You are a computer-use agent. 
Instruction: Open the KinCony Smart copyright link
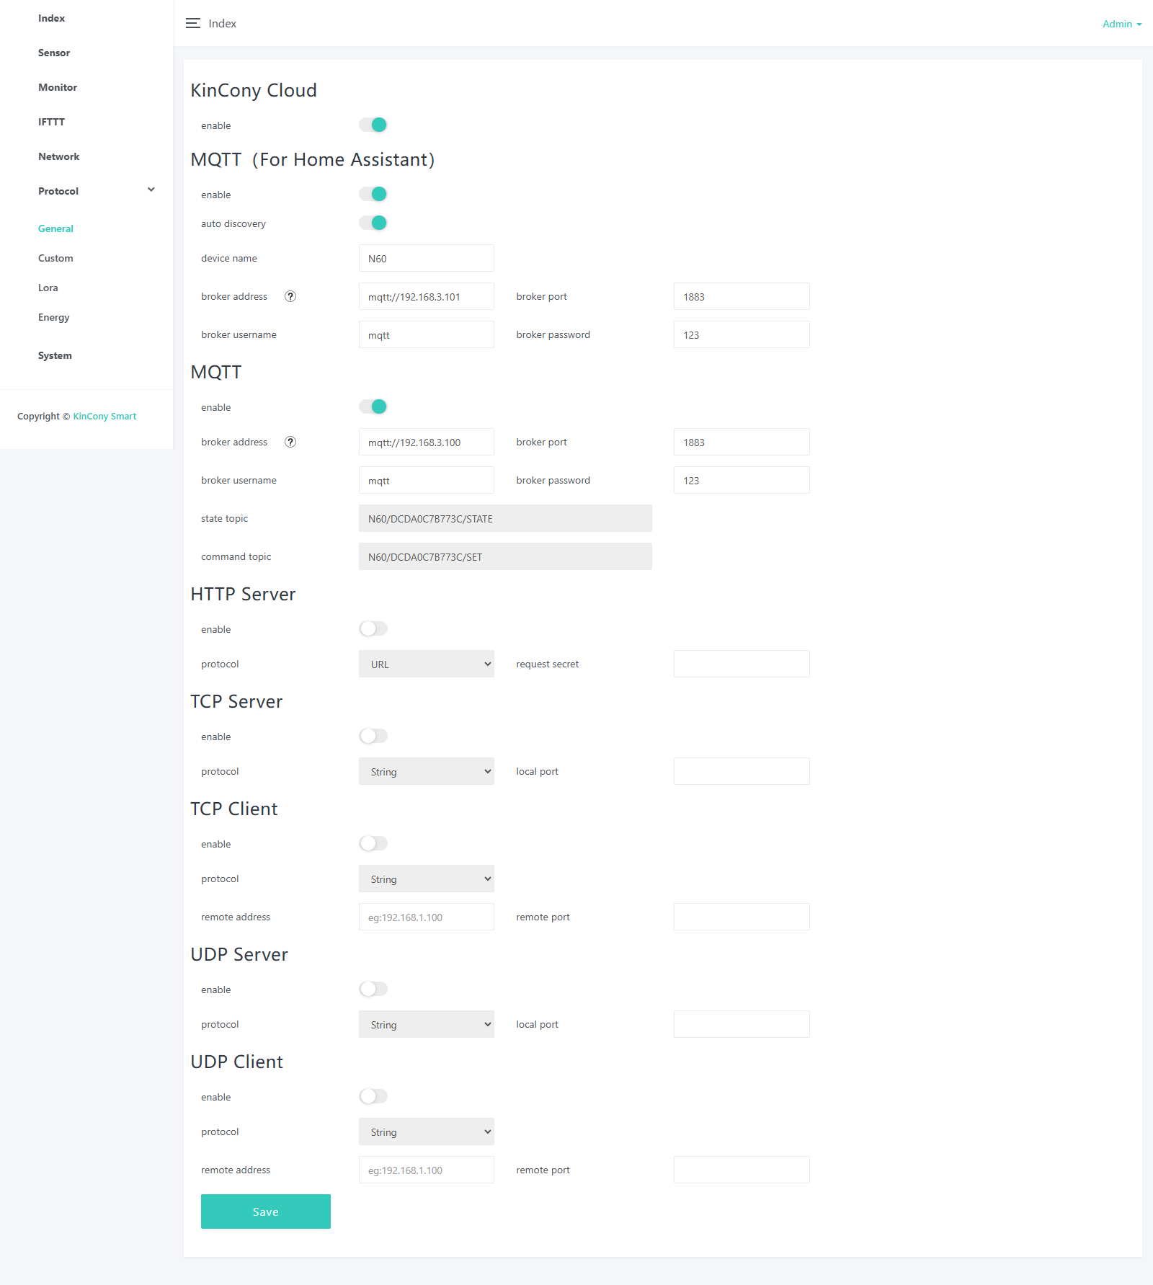click(104, 416)
